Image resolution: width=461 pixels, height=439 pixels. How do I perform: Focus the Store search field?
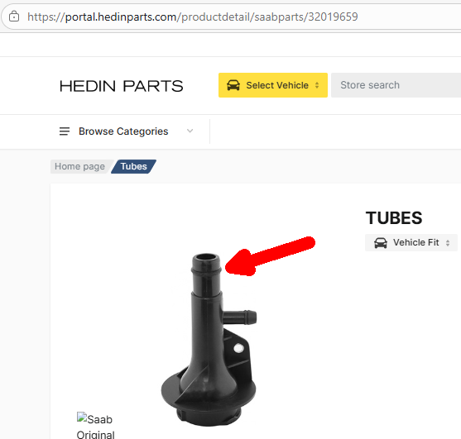(396, 85)
